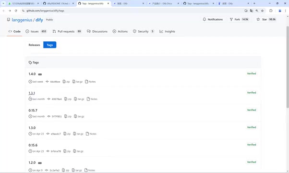Switch to the dify/README_CN.md browser tab
289x173 pixels.
click(x=59, y=3)
